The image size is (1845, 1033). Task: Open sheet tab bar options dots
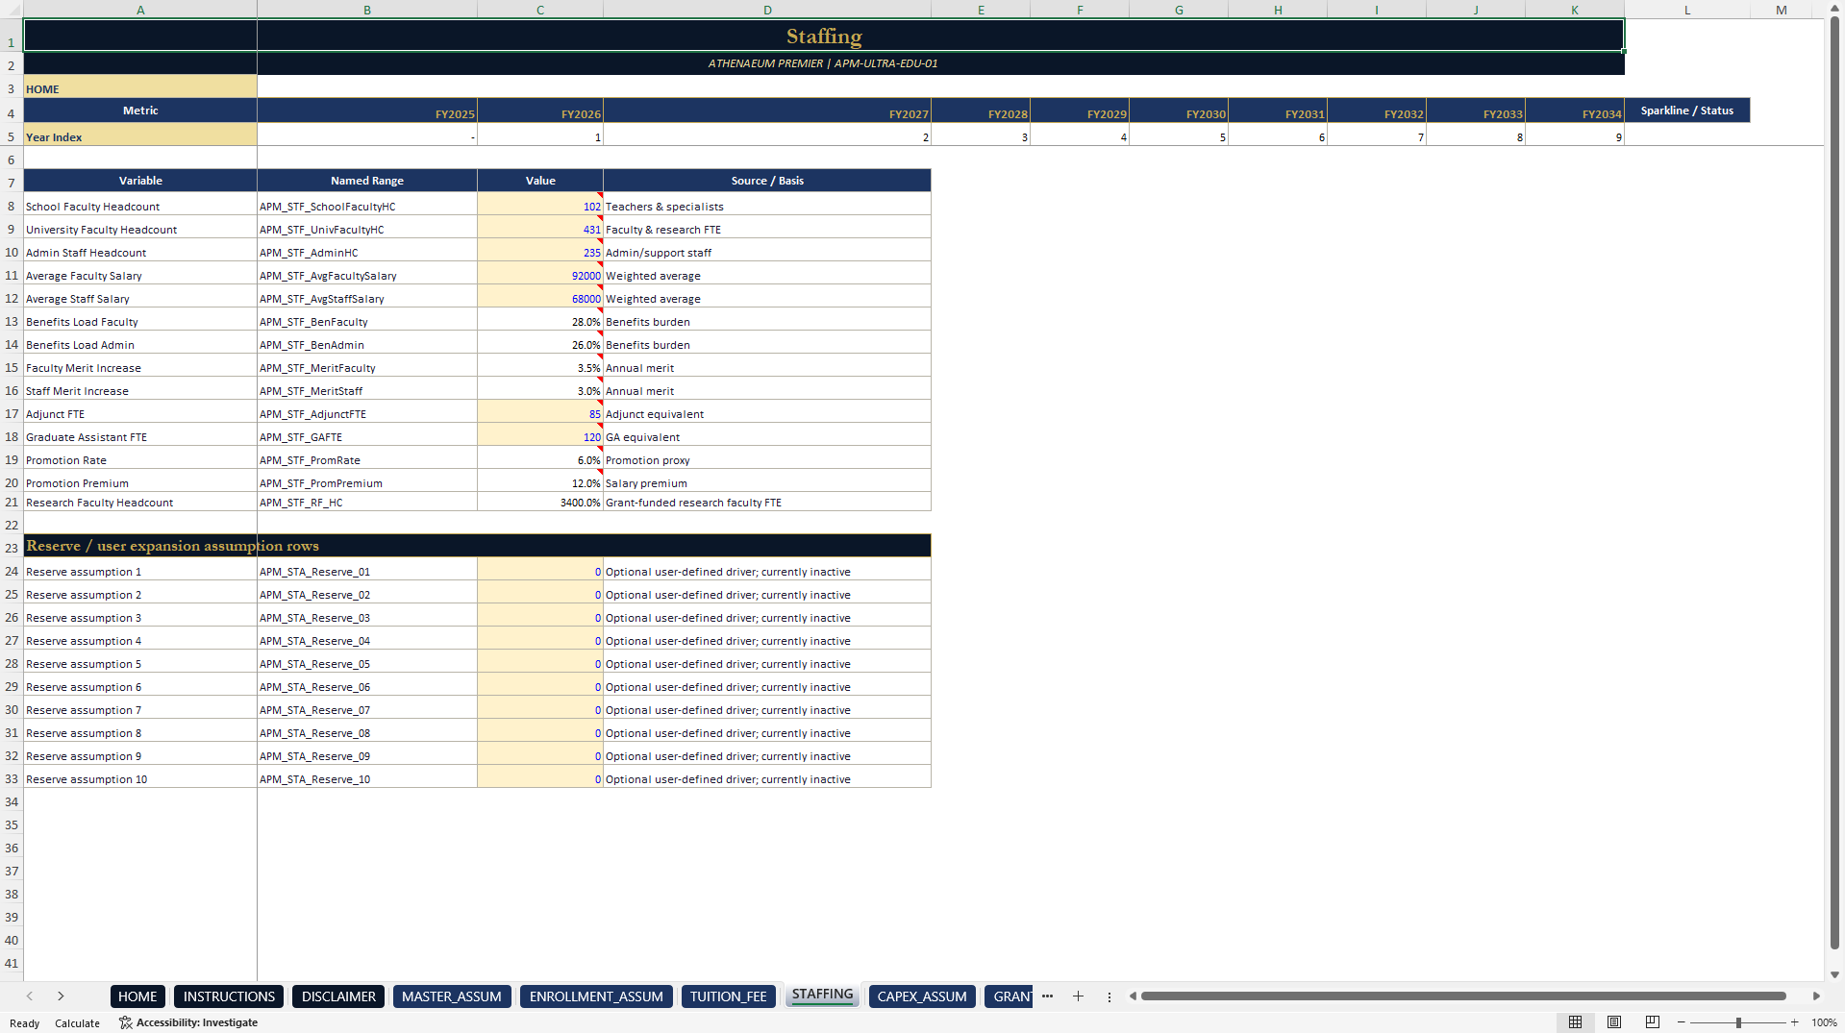click(1109, 996)
